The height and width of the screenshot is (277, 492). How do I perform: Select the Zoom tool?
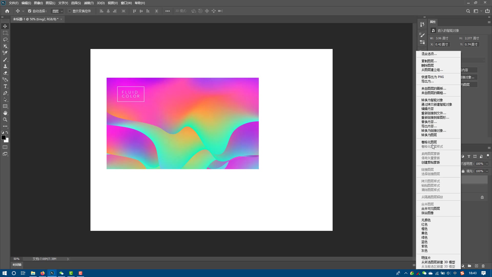5,120
